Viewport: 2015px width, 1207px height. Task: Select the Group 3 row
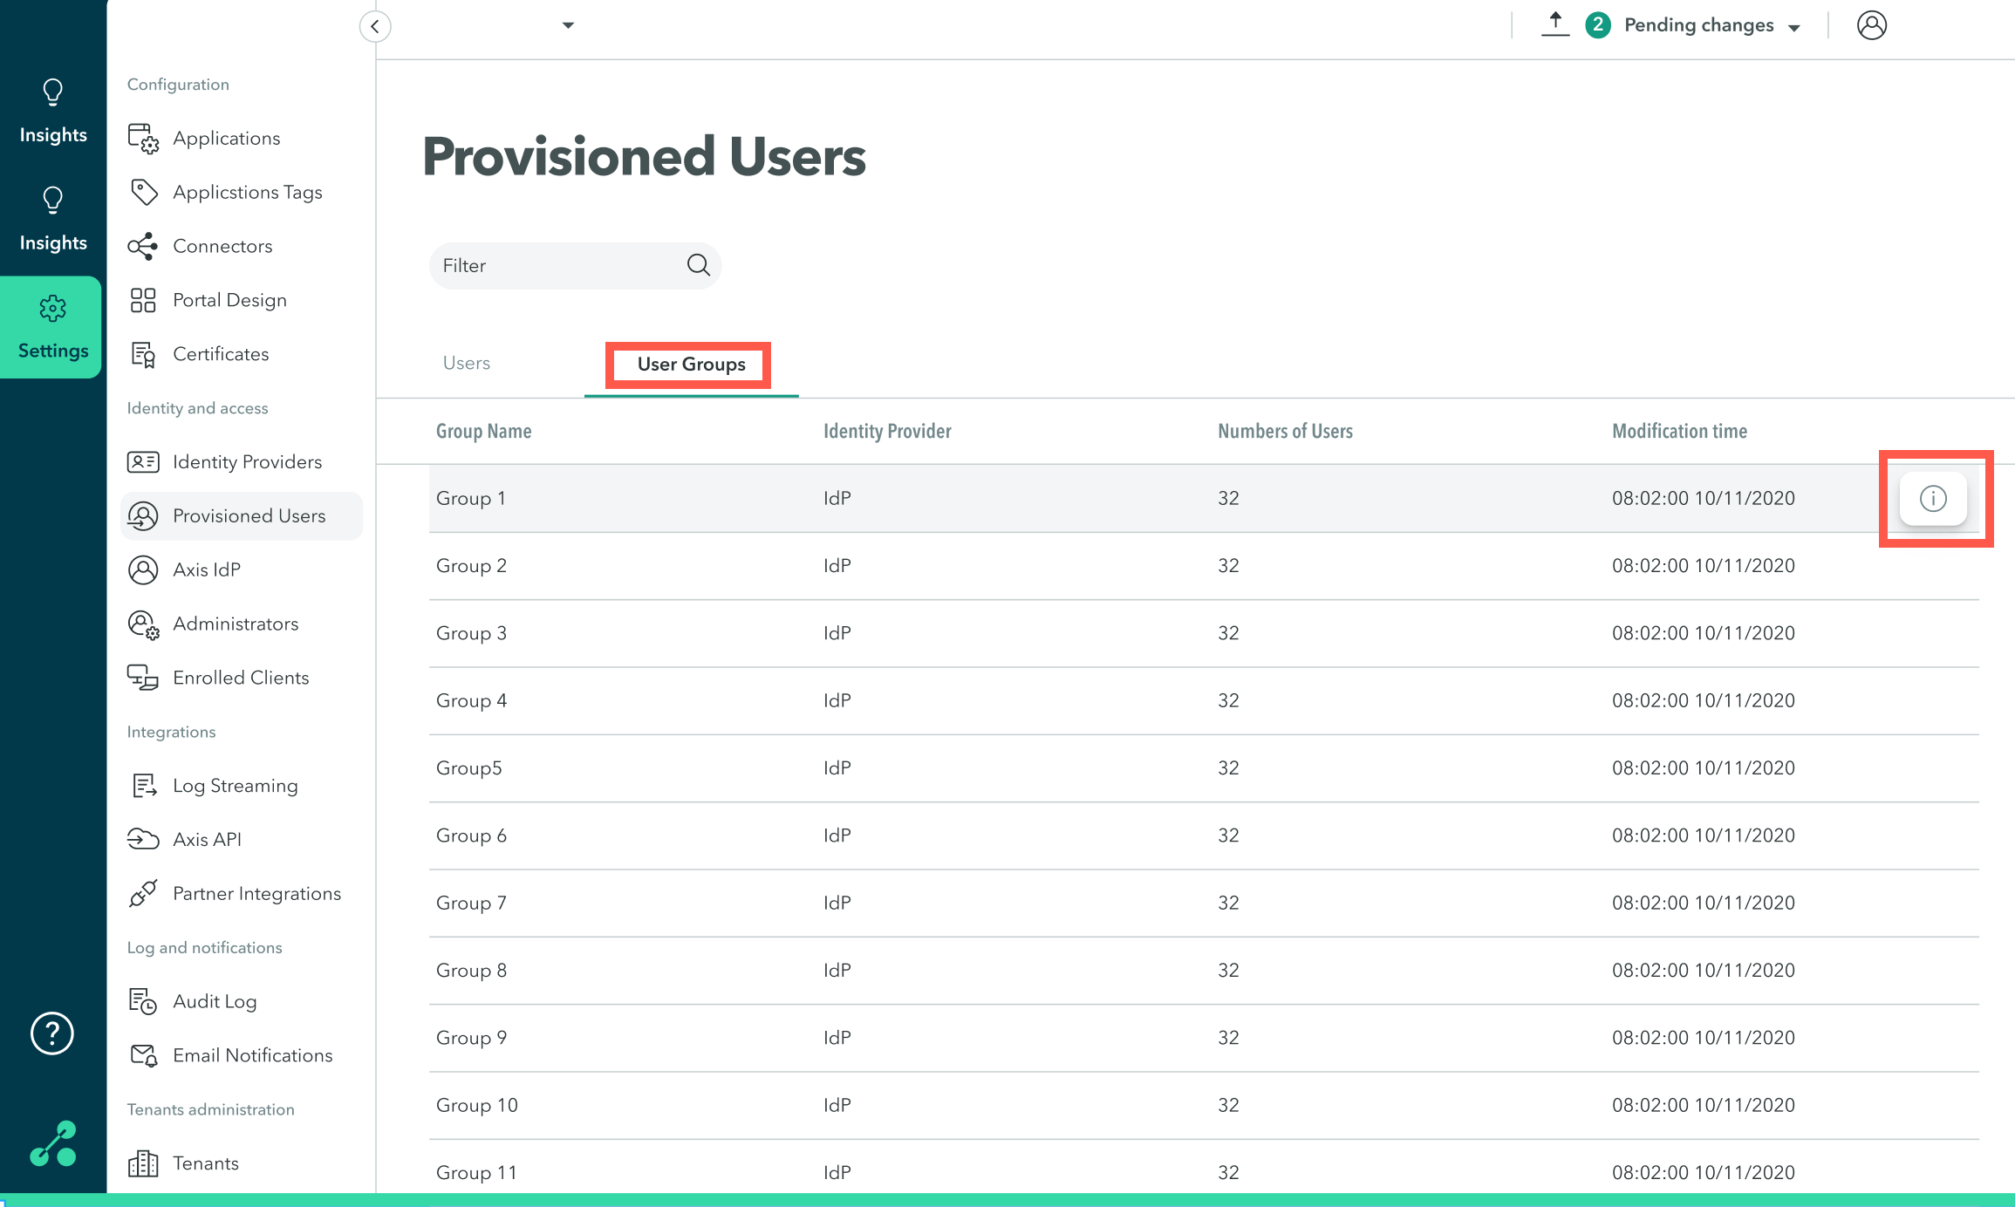[x=1204, y=633]
